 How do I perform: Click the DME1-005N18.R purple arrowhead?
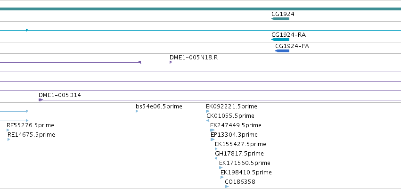tap(171, 62)
